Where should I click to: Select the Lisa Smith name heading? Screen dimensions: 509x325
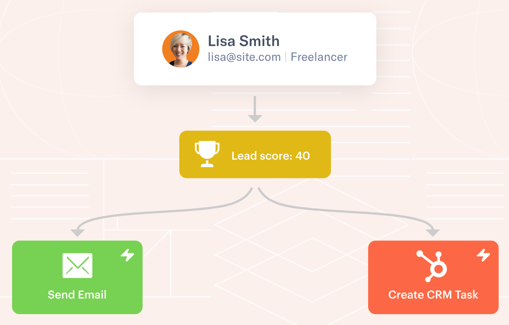tap(244, 41)
